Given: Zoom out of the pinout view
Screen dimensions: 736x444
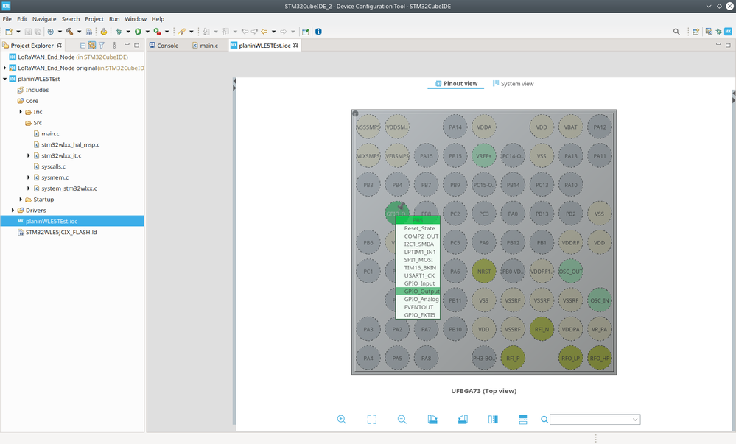Looking at the screenshot, I should [402, 420].
